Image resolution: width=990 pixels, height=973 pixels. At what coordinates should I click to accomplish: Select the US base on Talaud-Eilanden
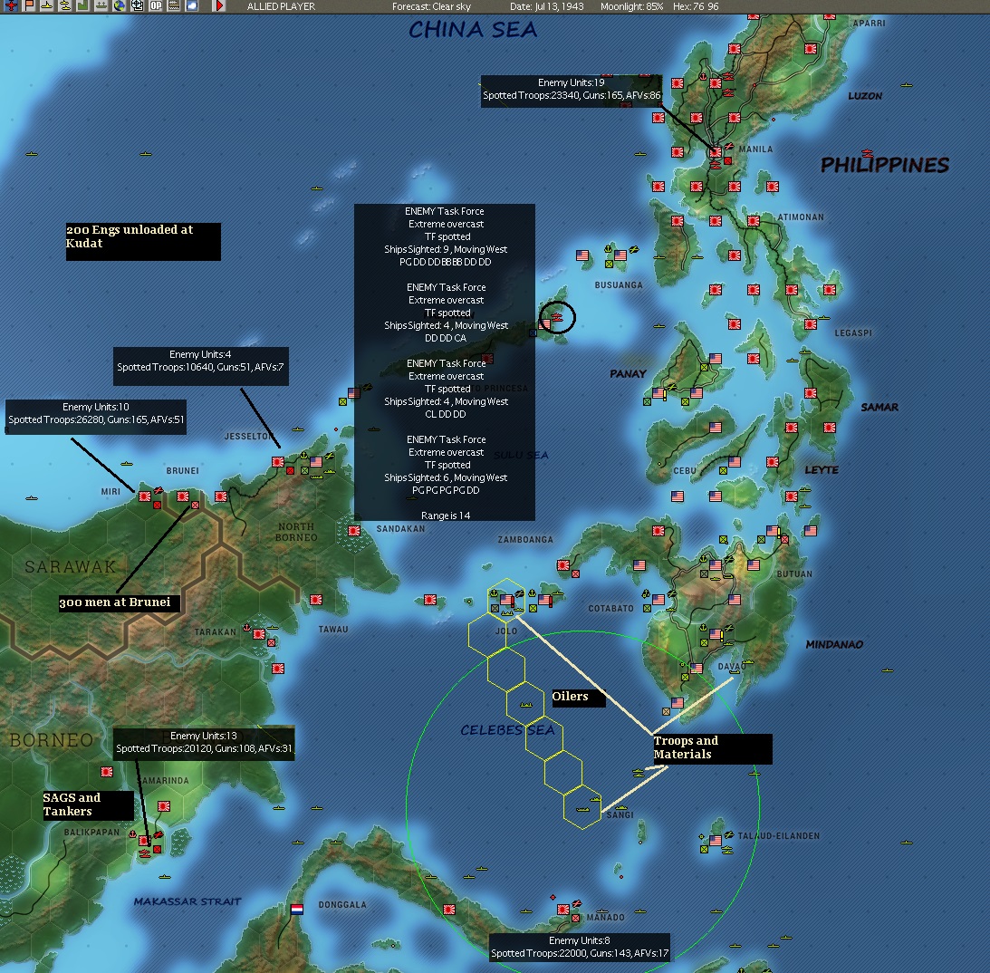tap(716, 841)
